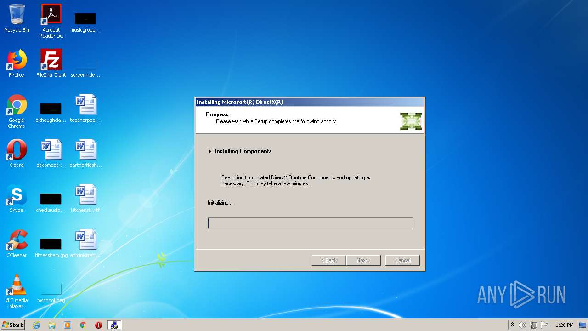Click the network tray icon
Viewport: 588px width, 331px height.
pos(533,325)
